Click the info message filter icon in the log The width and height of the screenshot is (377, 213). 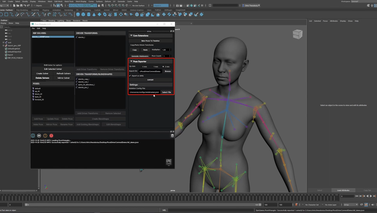pos(33,136)
